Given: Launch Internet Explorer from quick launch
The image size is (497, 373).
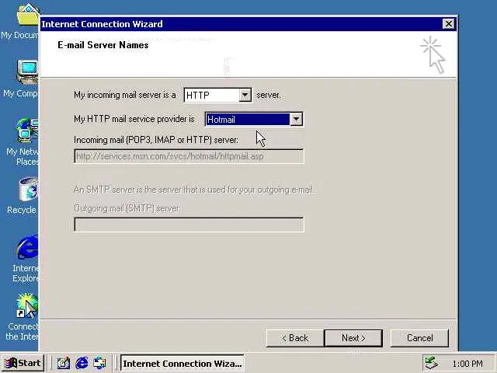Looking at the screenshot, I should 82,363.
